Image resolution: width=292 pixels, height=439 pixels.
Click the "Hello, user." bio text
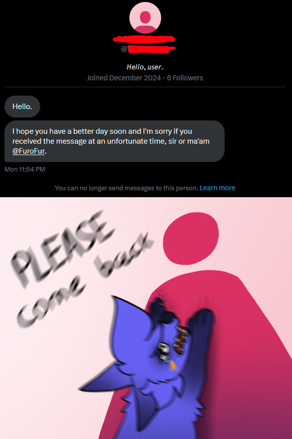pos(145,67)
